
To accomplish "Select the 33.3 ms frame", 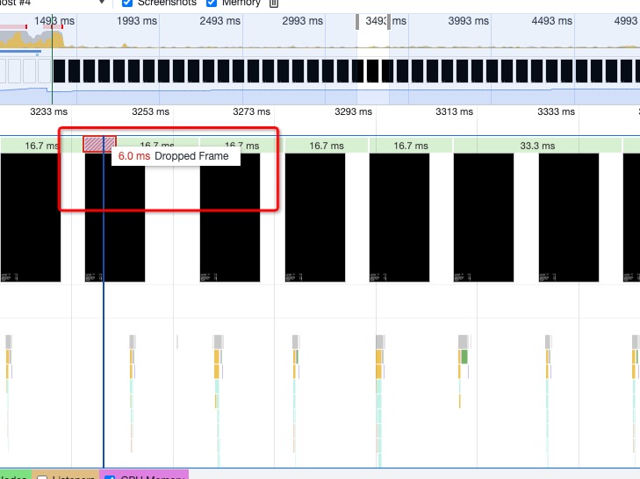I will coord(537,146).
